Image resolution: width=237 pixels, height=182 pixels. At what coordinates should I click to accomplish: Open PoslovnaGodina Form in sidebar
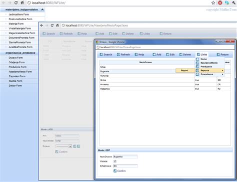20,19
